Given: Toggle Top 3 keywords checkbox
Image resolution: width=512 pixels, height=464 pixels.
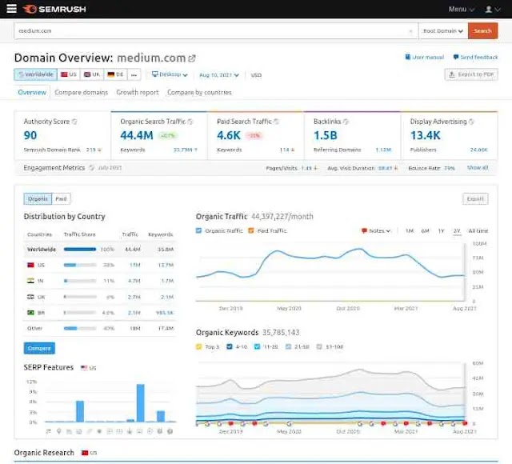Looking at the screenshot, I should pyautogui.click(x=198, y=346).
